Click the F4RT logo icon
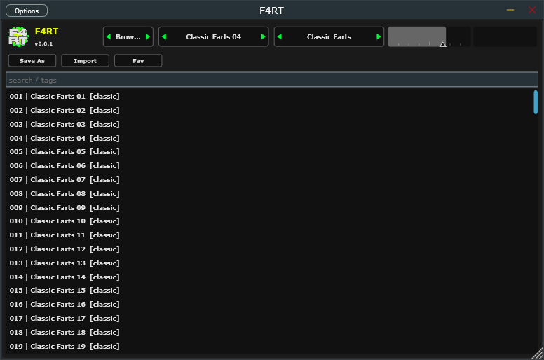544x360 pixels. tap(18, 36)
